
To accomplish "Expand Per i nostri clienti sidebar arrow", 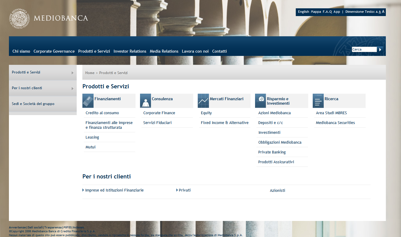I will pyautogui.click(x=73, y=88).
